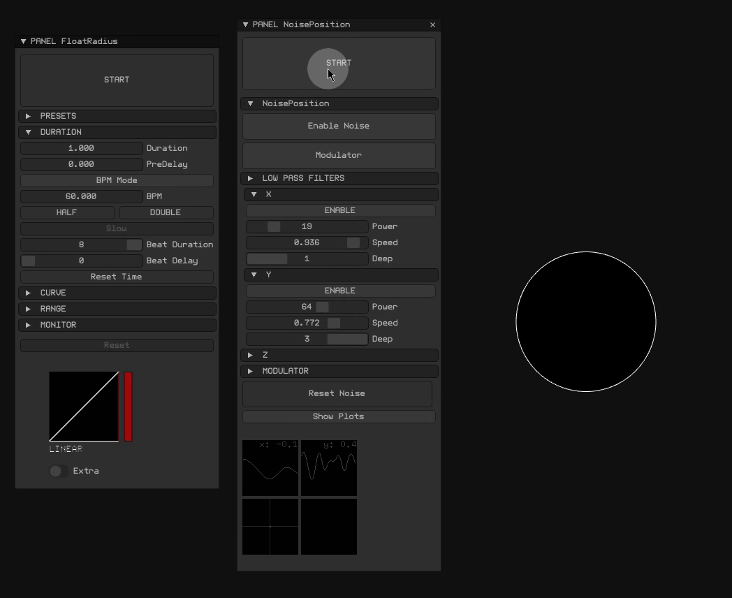732x598 pixels.
Task: Toggle Show Plots
Action: coord(339,416)
